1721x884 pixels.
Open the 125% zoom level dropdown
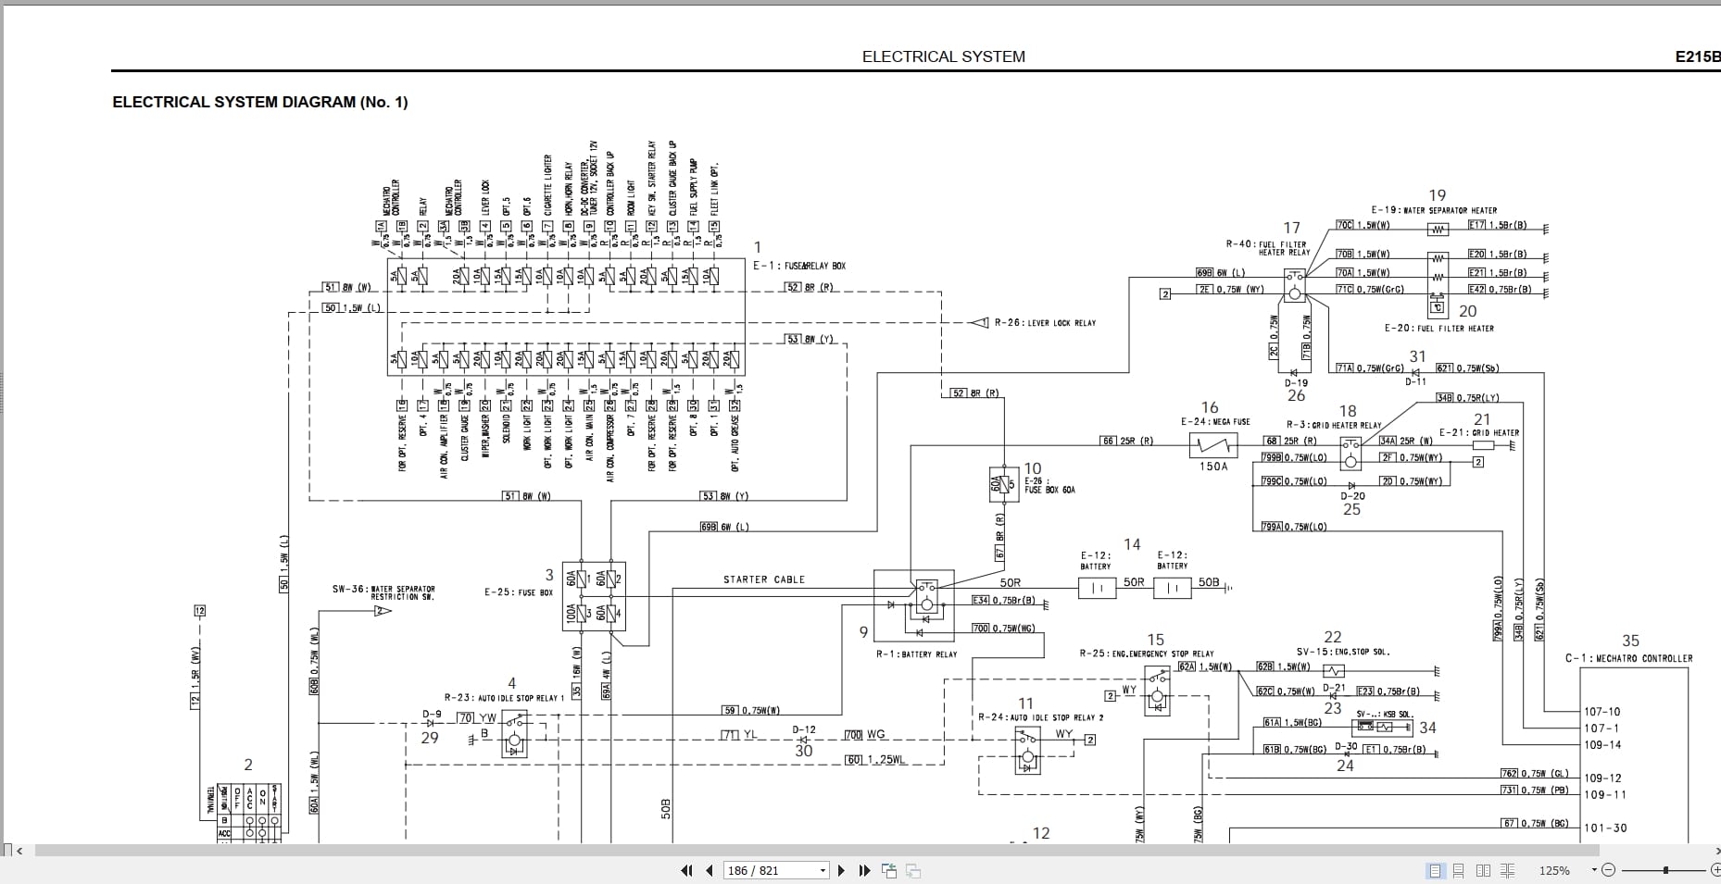click(x=1594, y=870)
